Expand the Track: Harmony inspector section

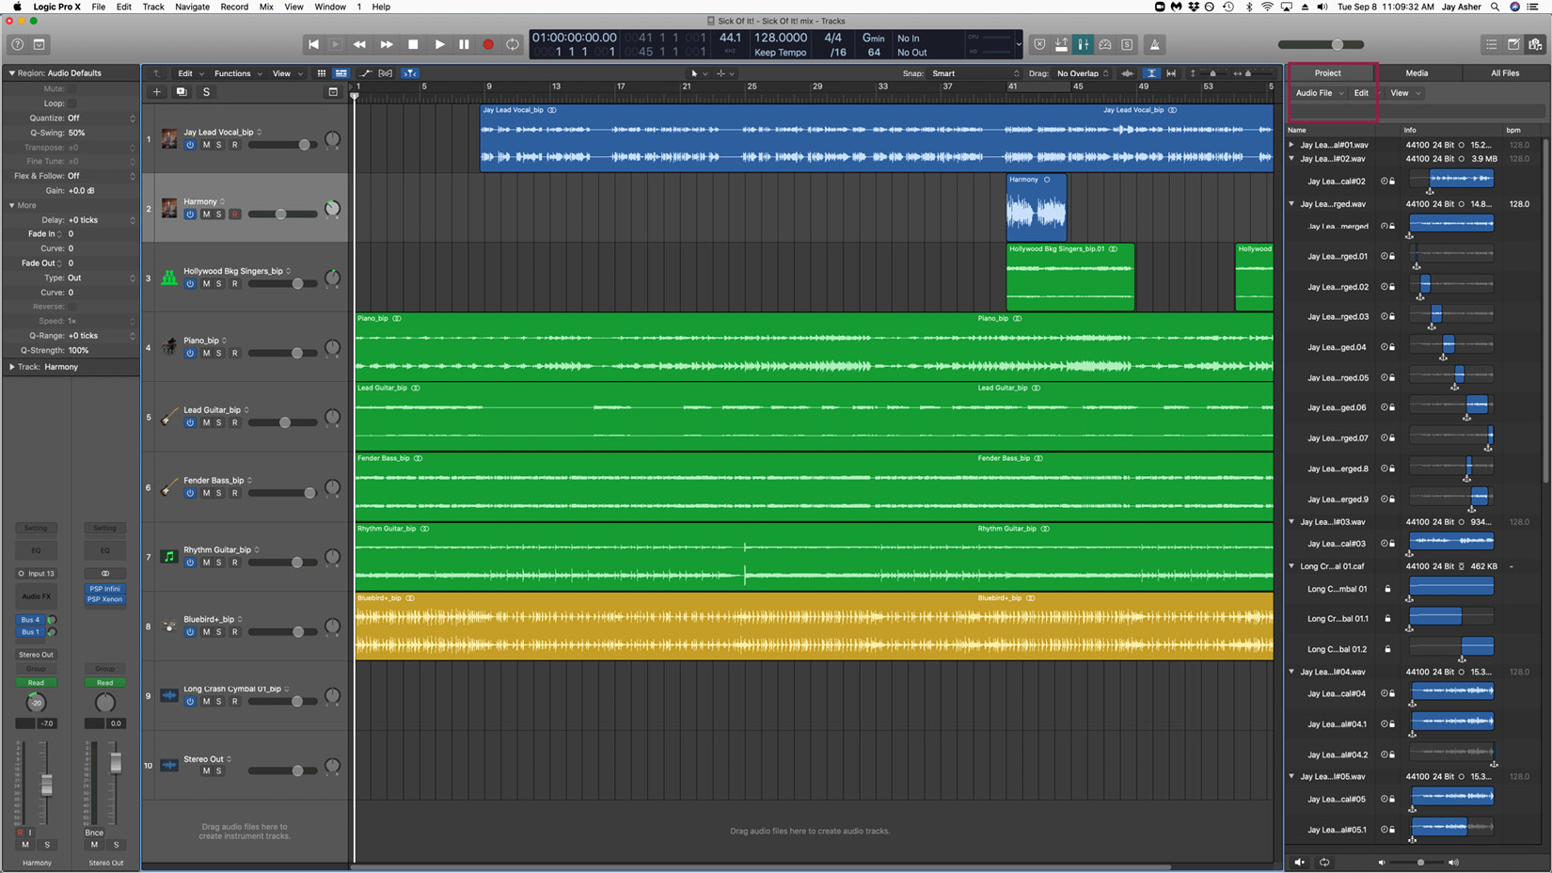[11, 367]
